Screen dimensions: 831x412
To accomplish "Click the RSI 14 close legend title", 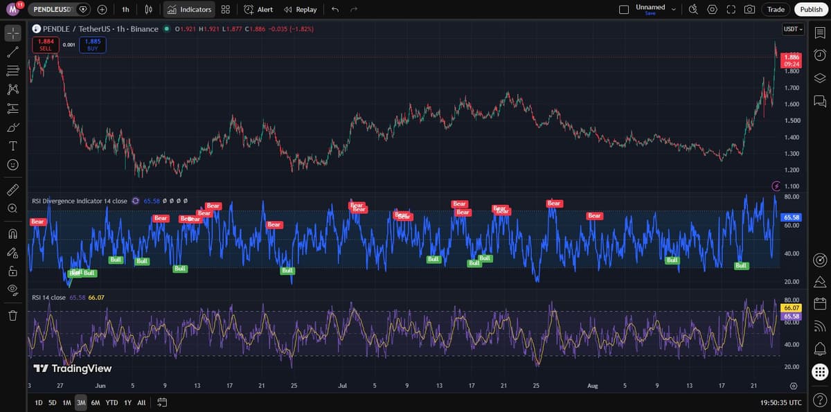I will (48, 297).
